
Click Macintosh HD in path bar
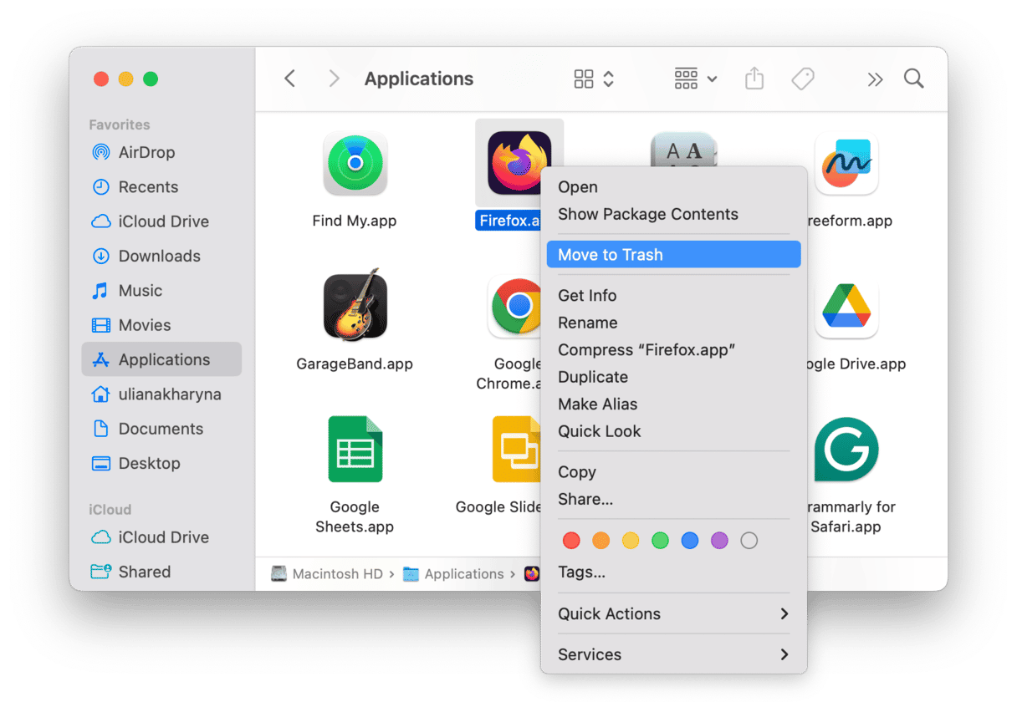coord(327,574)
